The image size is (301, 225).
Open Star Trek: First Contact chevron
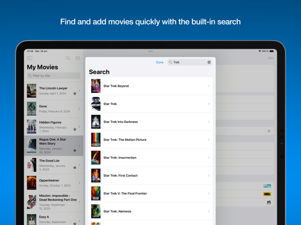click(209, 176)
